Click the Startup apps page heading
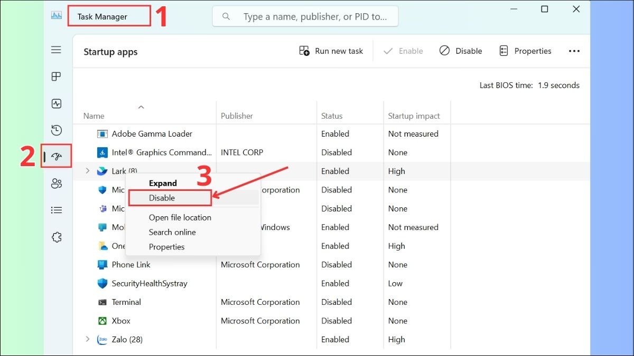Screen dimensions: 634x356 [110, 52]
